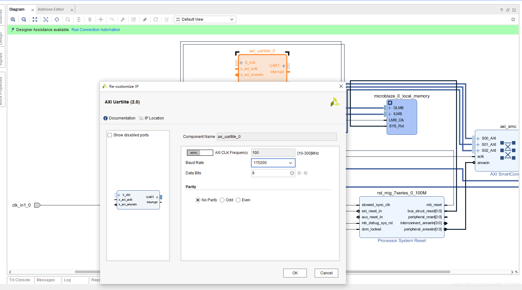
Task: Click the AXI CLK Frequency value field
Action: pos(273,153)
